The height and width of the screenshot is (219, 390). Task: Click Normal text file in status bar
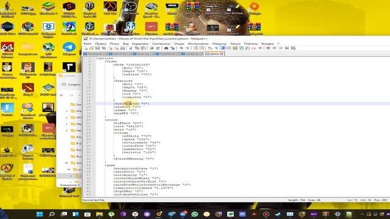tap(93, 200)
